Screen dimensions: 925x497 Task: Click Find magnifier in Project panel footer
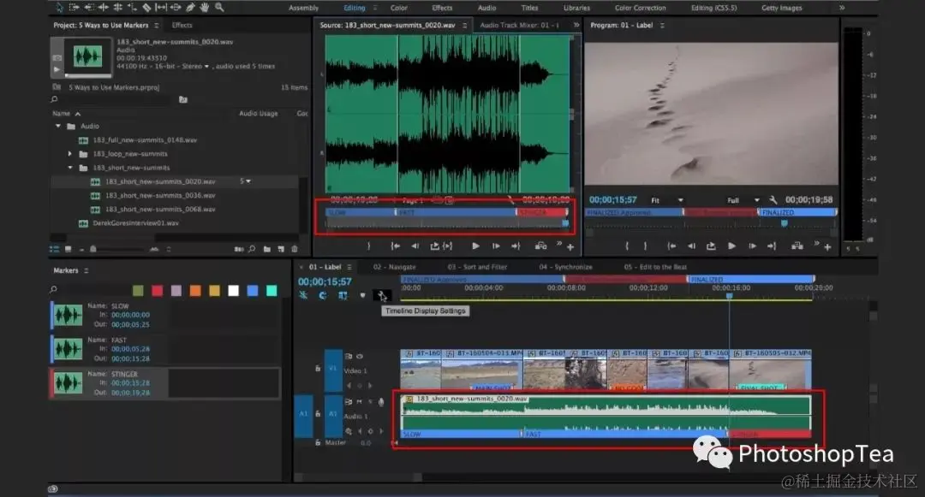(252, 249)
